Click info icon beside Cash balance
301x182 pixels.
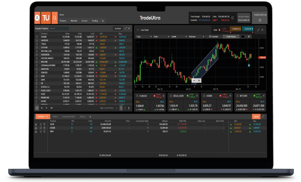click(233, 18)
